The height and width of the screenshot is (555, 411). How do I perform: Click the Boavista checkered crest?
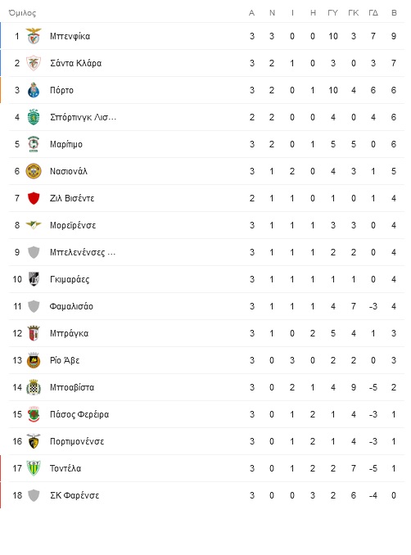(x=34, y=387)
